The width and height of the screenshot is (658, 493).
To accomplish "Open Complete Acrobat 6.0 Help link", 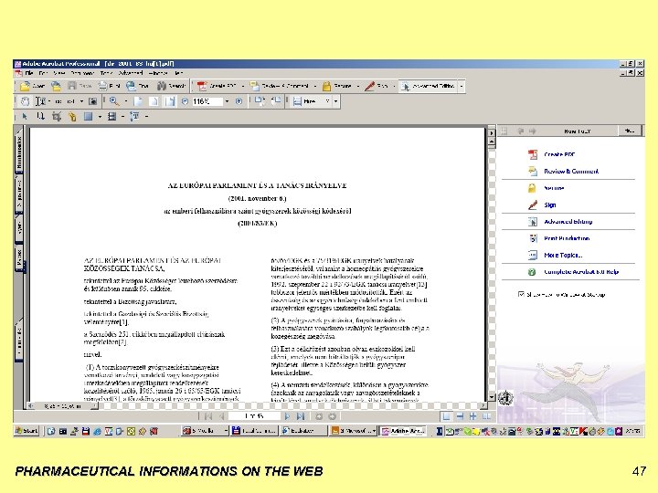I will click(x=581, y=272).
